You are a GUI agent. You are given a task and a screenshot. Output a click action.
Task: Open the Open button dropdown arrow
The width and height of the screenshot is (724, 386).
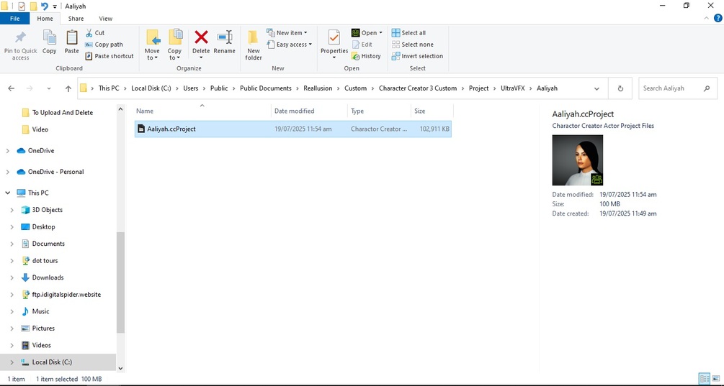click(381, 32)
